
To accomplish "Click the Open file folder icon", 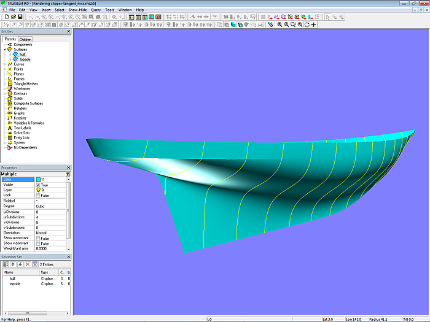I will click(13, 17).
